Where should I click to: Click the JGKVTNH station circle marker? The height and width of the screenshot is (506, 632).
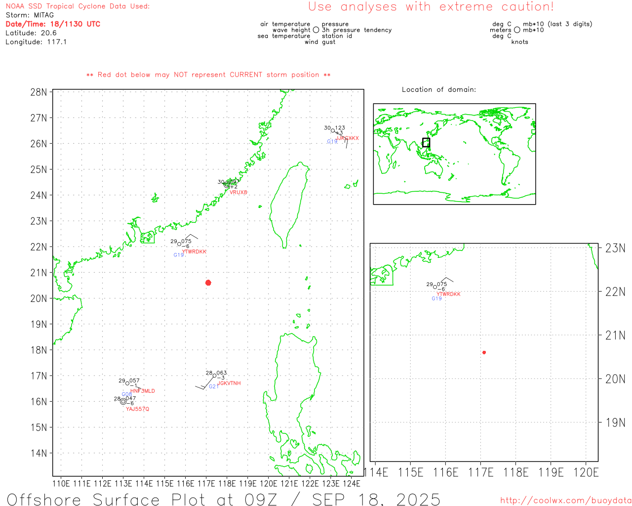(215, 376)
